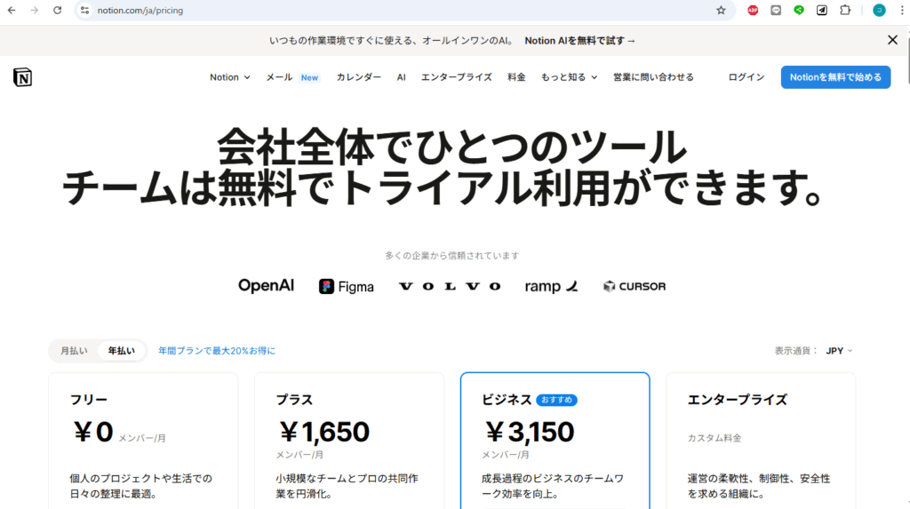Click the gray chat-bubble extension icon
910x509 pixels.
tap(776, 11)
